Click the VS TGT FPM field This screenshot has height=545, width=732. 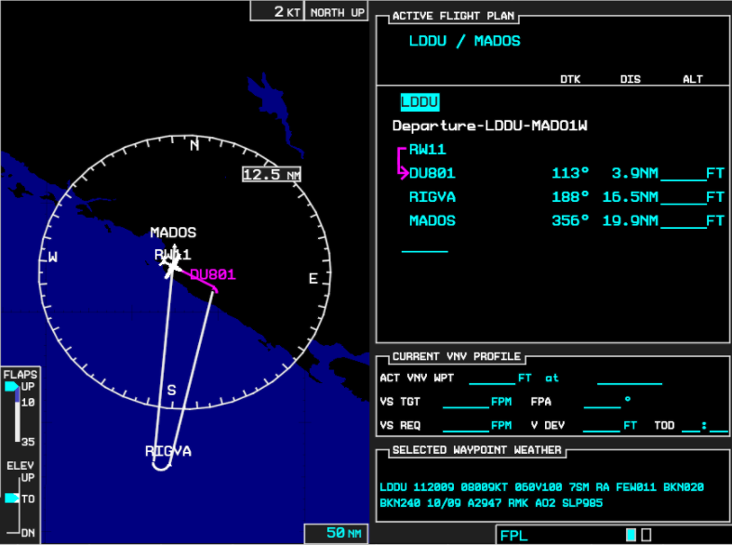[465, 402]
